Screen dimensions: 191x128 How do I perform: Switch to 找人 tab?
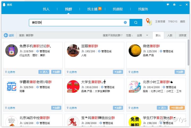(x=46, y=9)
